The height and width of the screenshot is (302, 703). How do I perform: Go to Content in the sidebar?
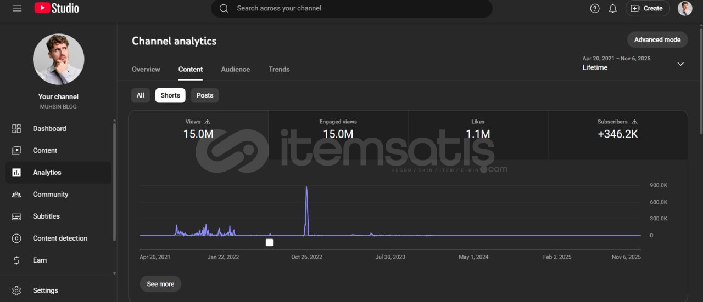coord(44,151)
